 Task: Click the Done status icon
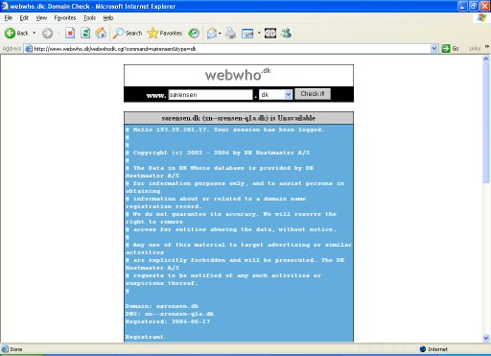click(x=5, y=349)
